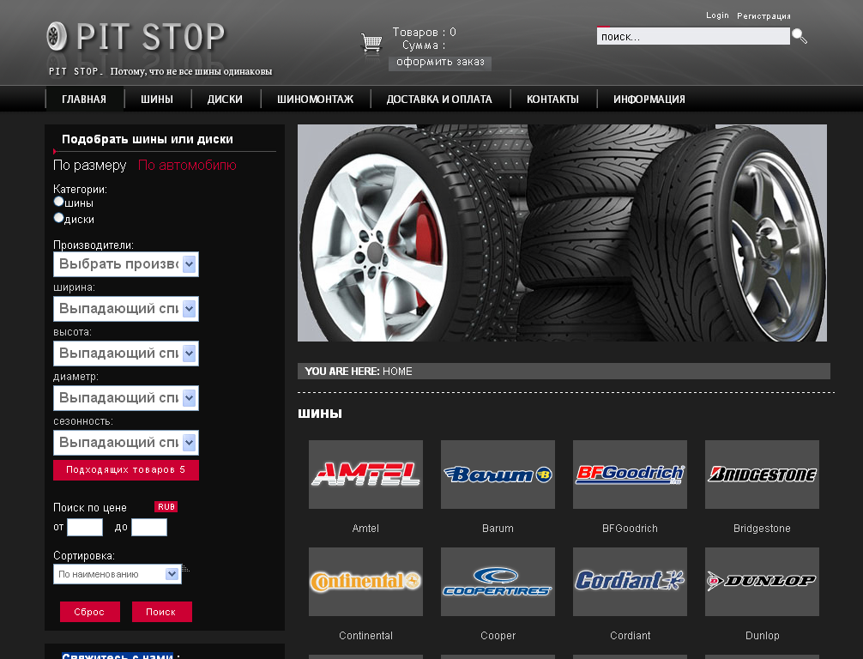Expand the Сортировка sorting dropdown
The width and height of the screenshot is (863, 659).
(118, 574)
